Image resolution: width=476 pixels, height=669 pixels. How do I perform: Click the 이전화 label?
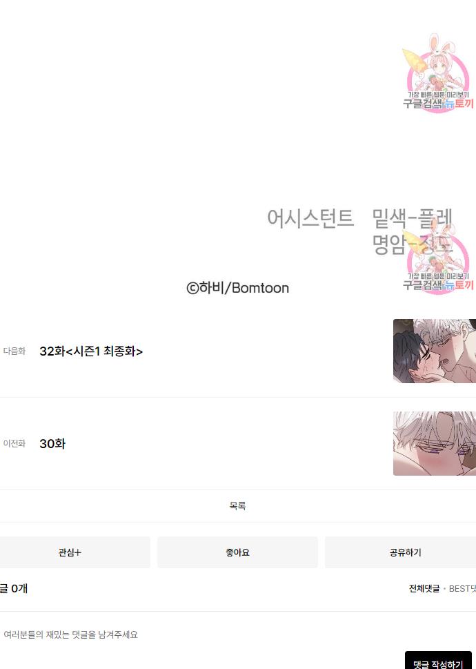14,444
